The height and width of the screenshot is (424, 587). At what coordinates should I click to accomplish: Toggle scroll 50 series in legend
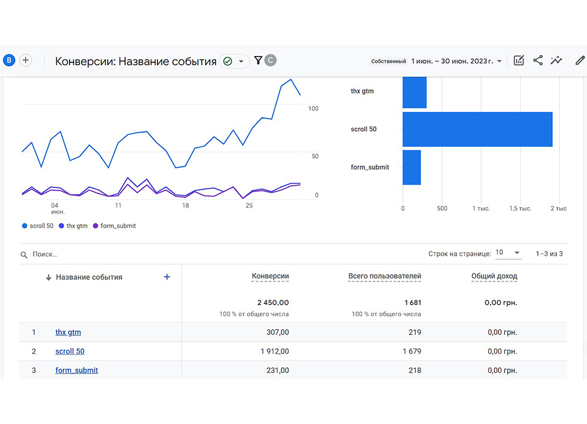[38, 226]
